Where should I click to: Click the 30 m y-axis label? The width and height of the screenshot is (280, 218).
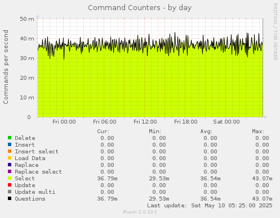[x=27, y=58]
